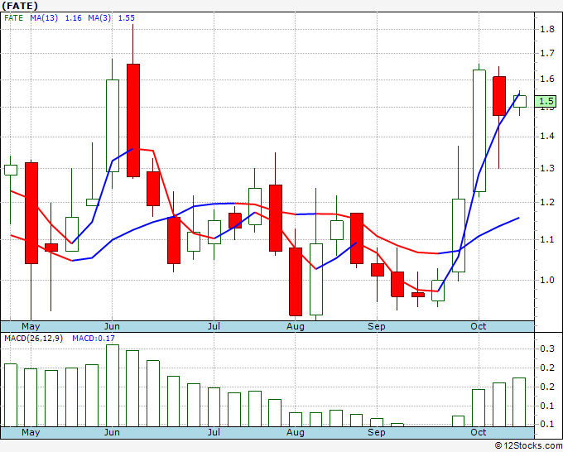563x452 pixels.
Task: Click the Aug label on price chart axis
Action: tap(295, 326)
